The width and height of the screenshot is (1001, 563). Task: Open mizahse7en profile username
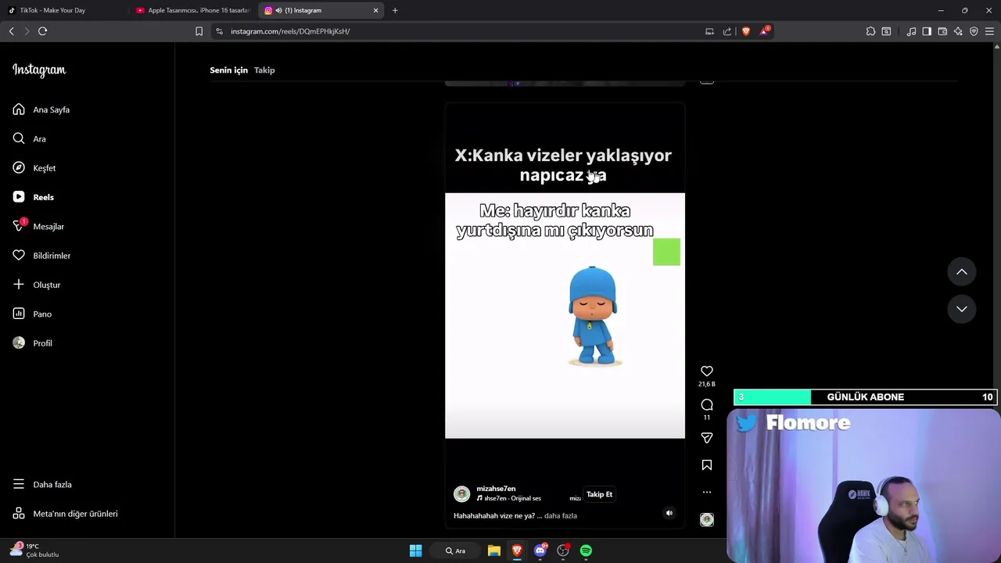(496, 489)
